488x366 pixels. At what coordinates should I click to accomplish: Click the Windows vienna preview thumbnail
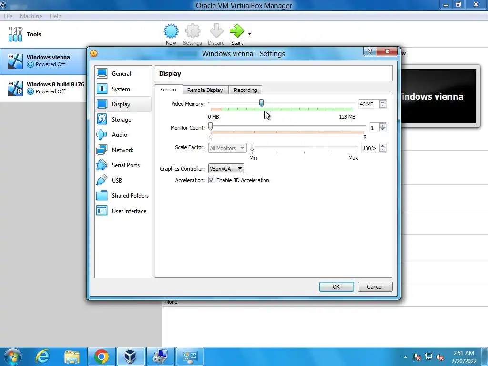point(439,96)
